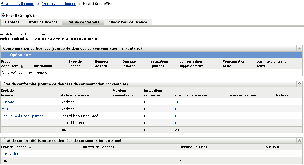Open the Opération dropdown menu
The height and width of the screenshot is (165, 304).
(x=20, y=55)
